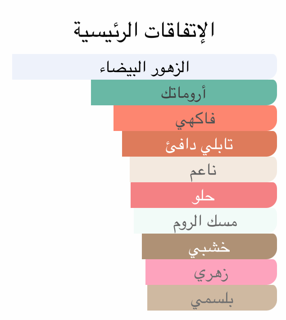286x320 pixels.
Task: Choose the light pink accord bar
Action: [x=211, y=272]
